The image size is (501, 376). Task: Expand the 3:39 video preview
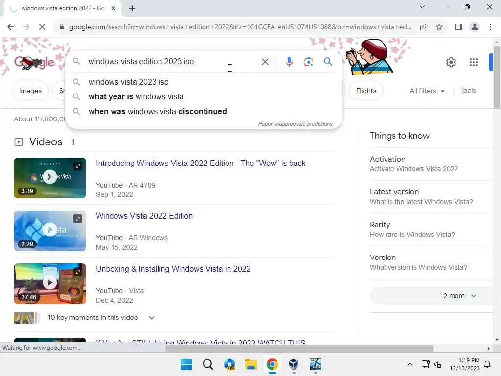tap(78, 166)
